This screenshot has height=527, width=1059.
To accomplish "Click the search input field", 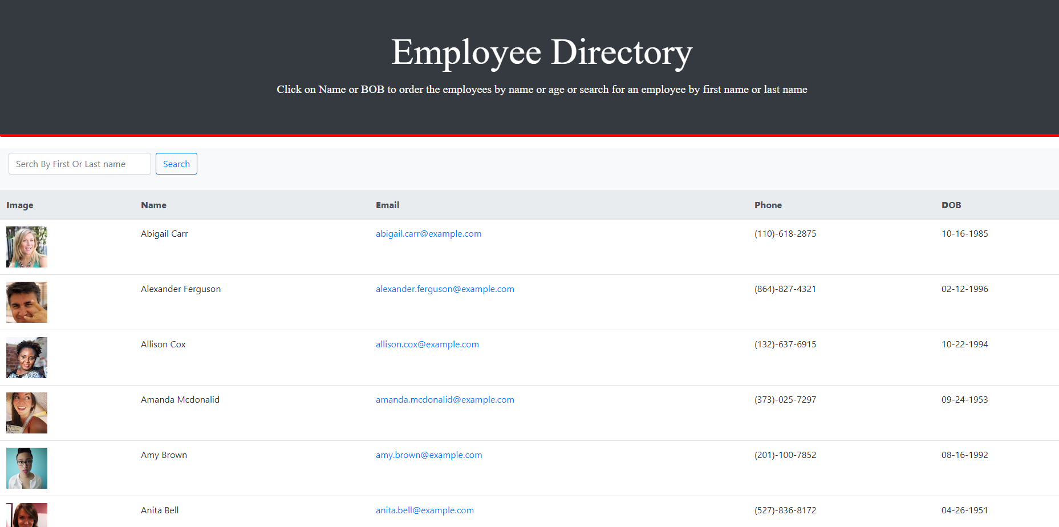I will 79,164.
